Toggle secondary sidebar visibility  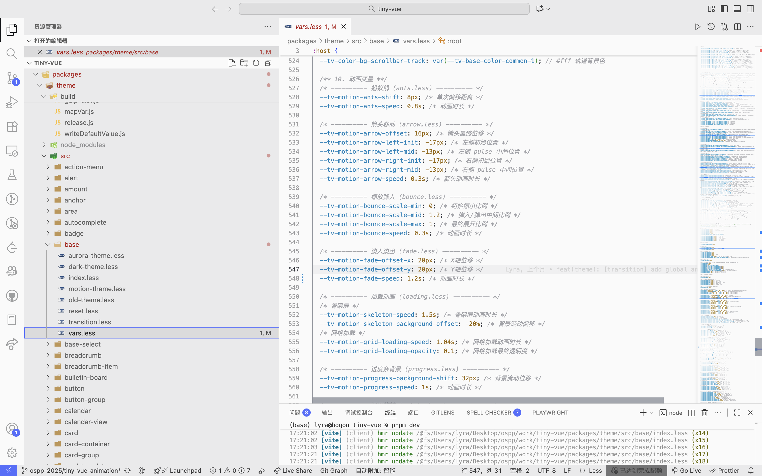point(750,9)
